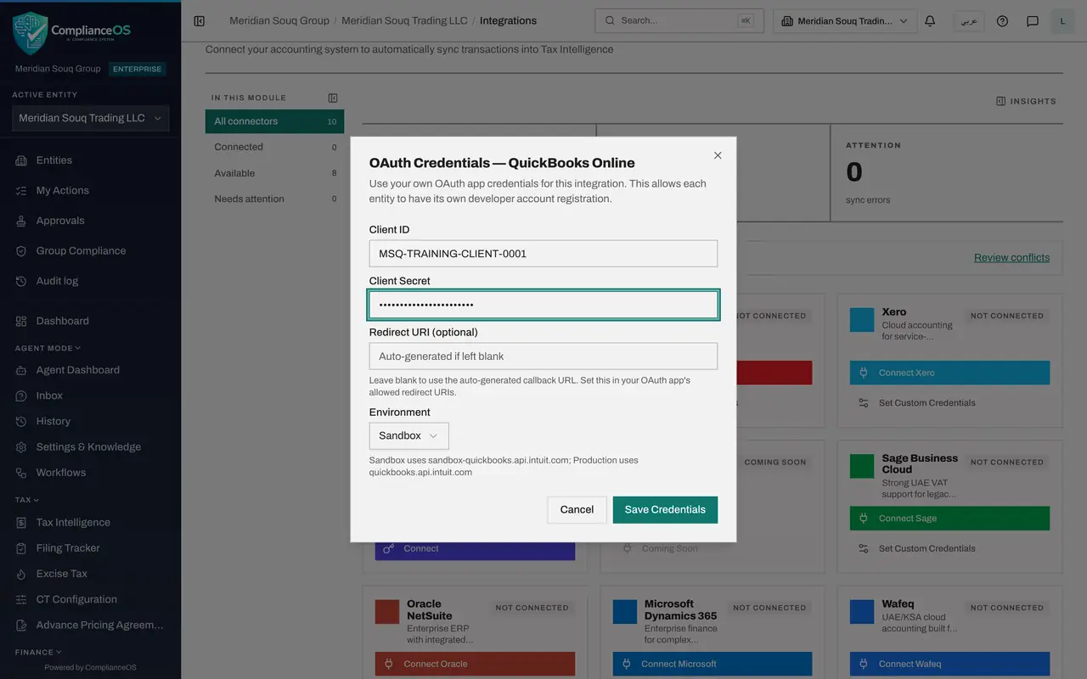The width and height of the screenshot is (1087, 679).
Task: Select the All connectors tab
Action: point(274,121)
